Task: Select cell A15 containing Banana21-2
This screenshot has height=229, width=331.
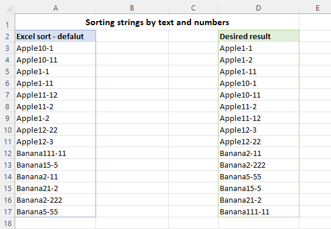Action: click(x=55, y=188)
